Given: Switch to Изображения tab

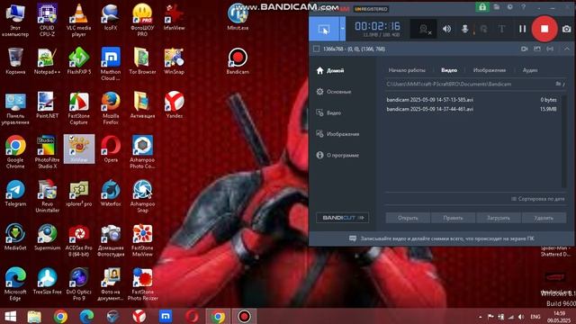Looking at the screenshot, I should [x=490, y=70].
